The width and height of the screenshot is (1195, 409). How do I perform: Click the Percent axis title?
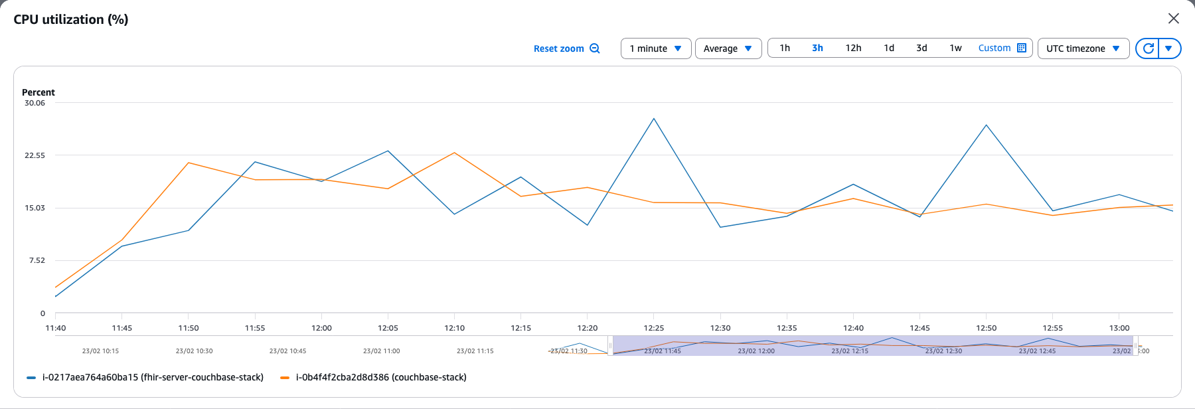tap(39, 92)
